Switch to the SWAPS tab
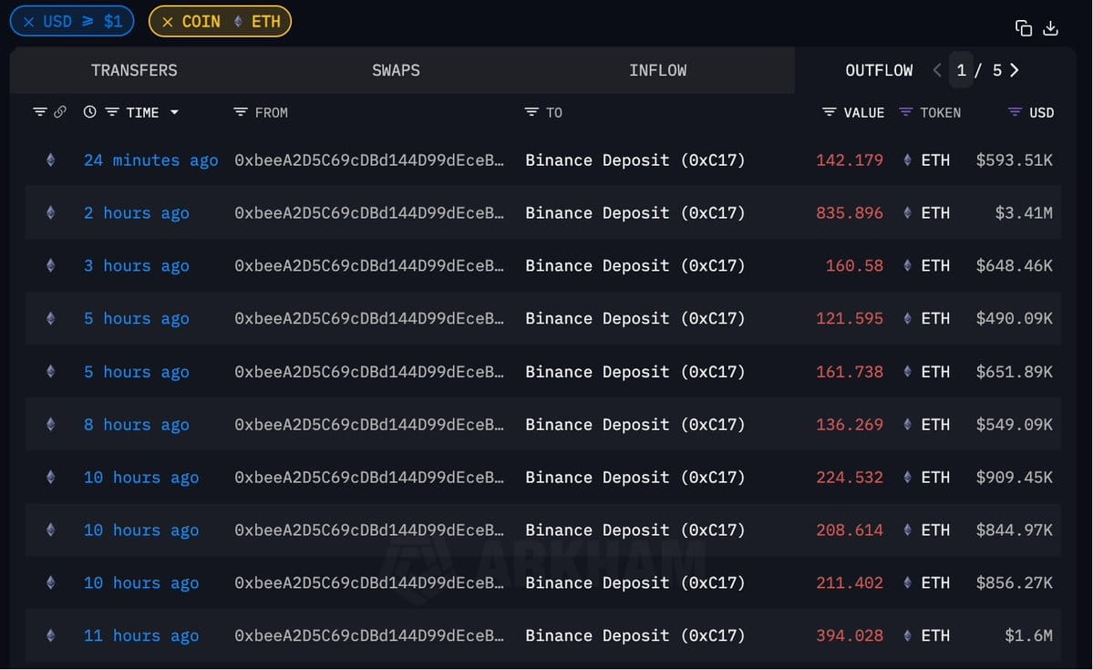Image resolution: width=1093 pixels, height=670 pixels. click(396, 70)
